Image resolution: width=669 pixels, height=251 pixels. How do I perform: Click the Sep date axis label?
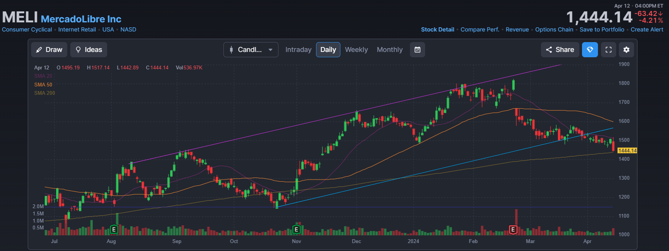point(177,241)
